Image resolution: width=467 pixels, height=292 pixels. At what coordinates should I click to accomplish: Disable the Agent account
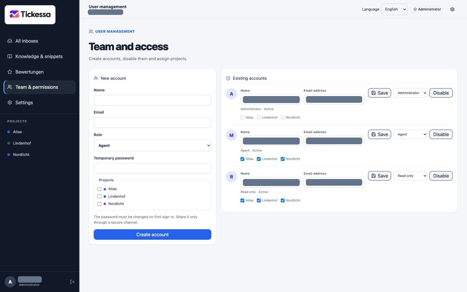[x=441, y=134]
